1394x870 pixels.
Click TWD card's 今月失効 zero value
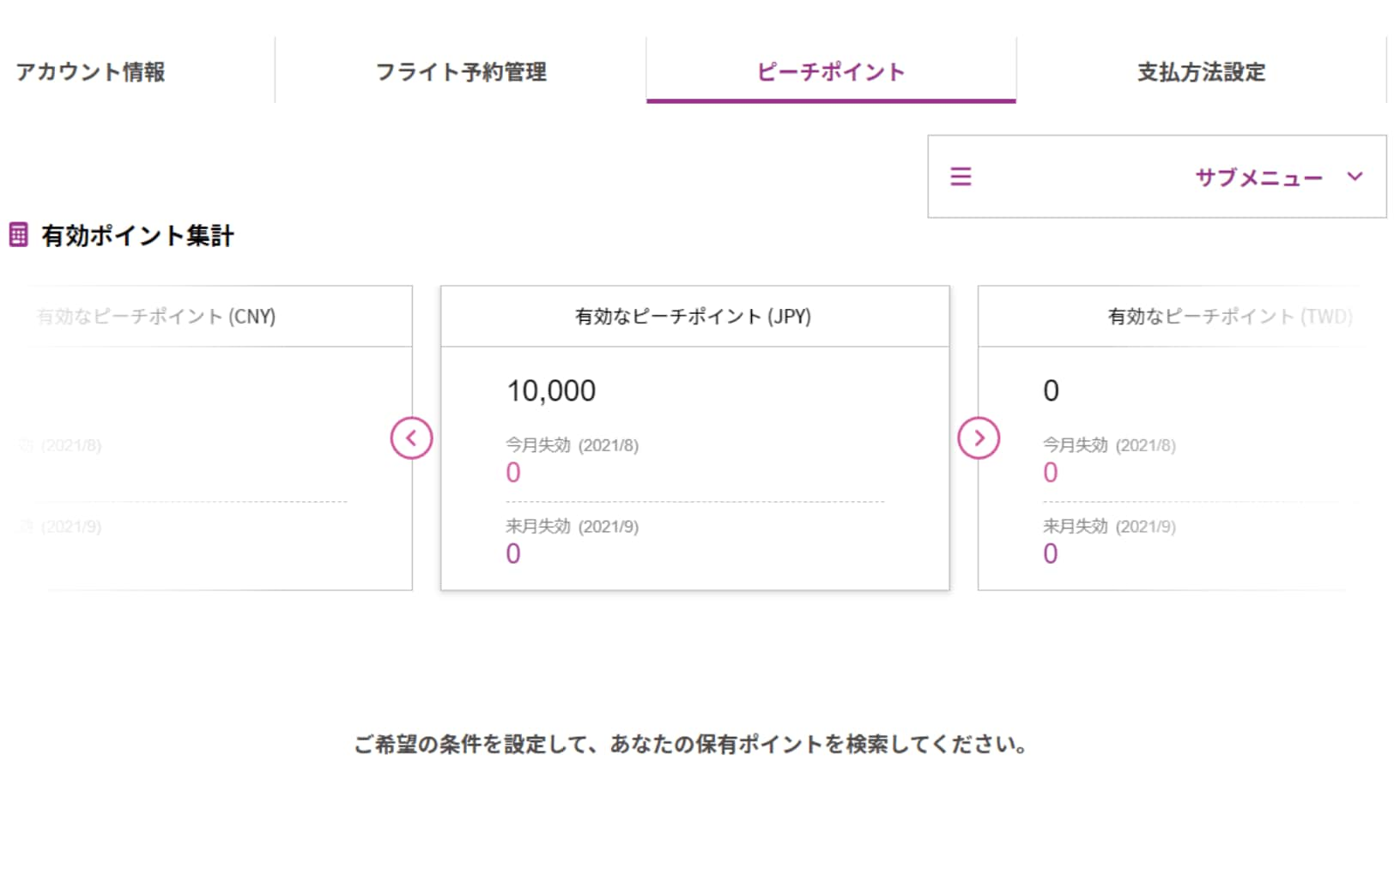coord(1051,473)
